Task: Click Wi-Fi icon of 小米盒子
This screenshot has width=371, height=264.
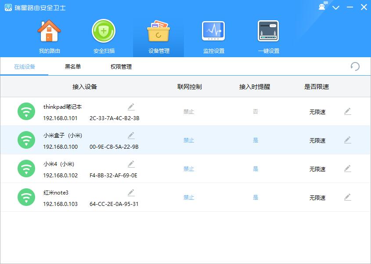Action: click(x=26, y=140)
